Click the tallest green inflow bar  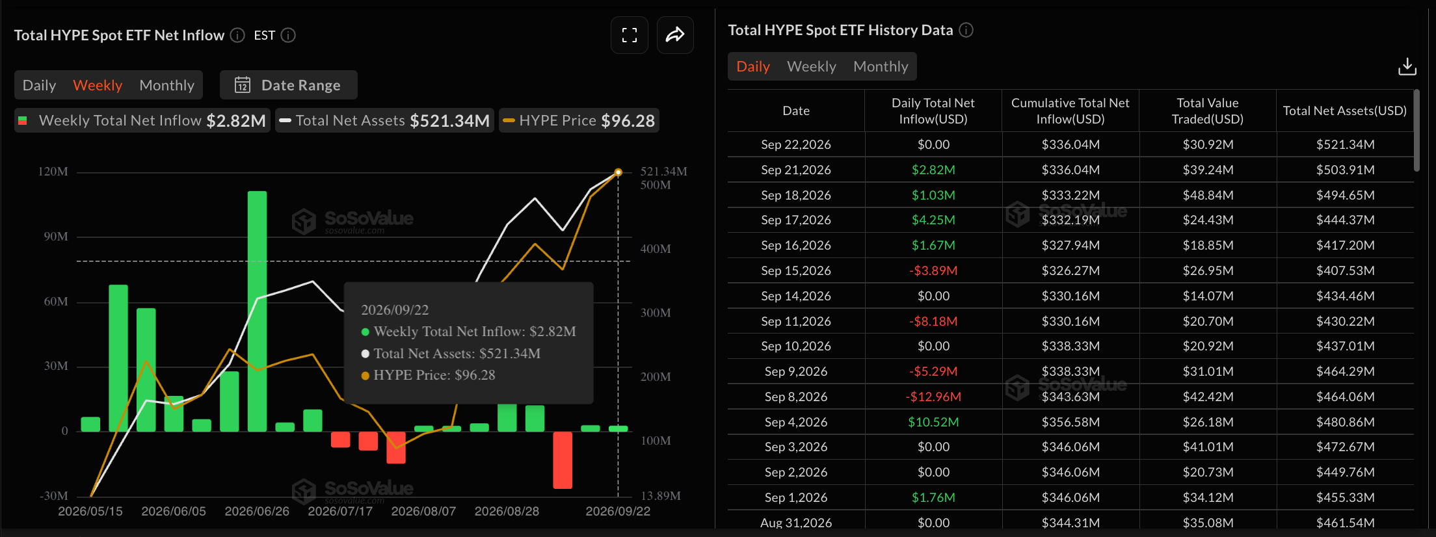pyautogui.click(x=257, y=311)
